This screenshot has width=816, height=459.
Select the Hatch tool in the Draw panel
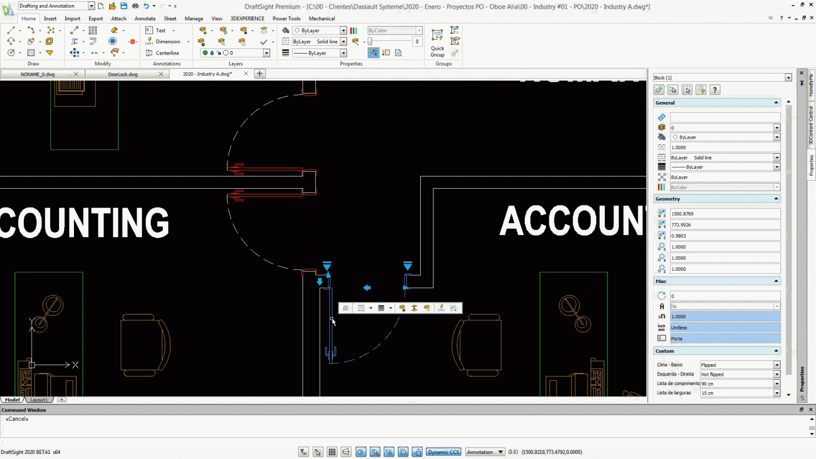point(32,53)
